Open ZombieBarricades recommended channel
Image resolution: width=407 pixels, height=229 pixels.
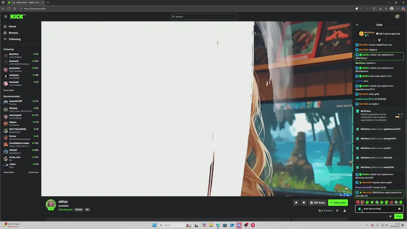pyautogui.click(x=21, y=144)
